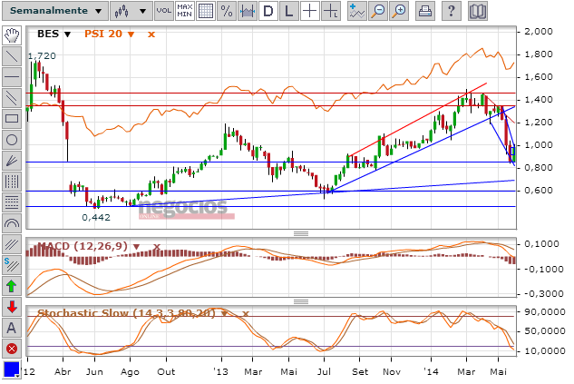Select the D scale button
The height and width of the screenshot is (384, 574).
click(268, 11)
